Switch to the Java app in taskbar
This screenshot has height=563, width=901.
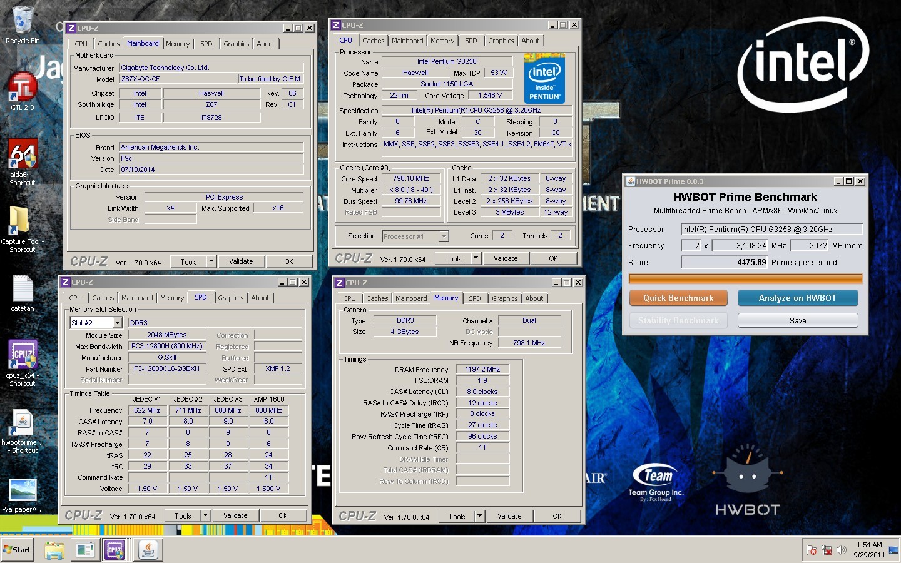148,550
